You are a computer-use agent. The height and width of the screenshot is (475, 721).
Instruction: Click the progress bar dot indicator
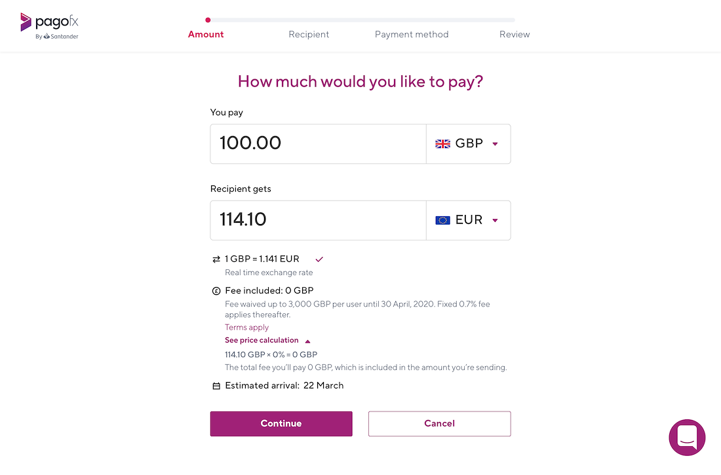coord(208,20)
